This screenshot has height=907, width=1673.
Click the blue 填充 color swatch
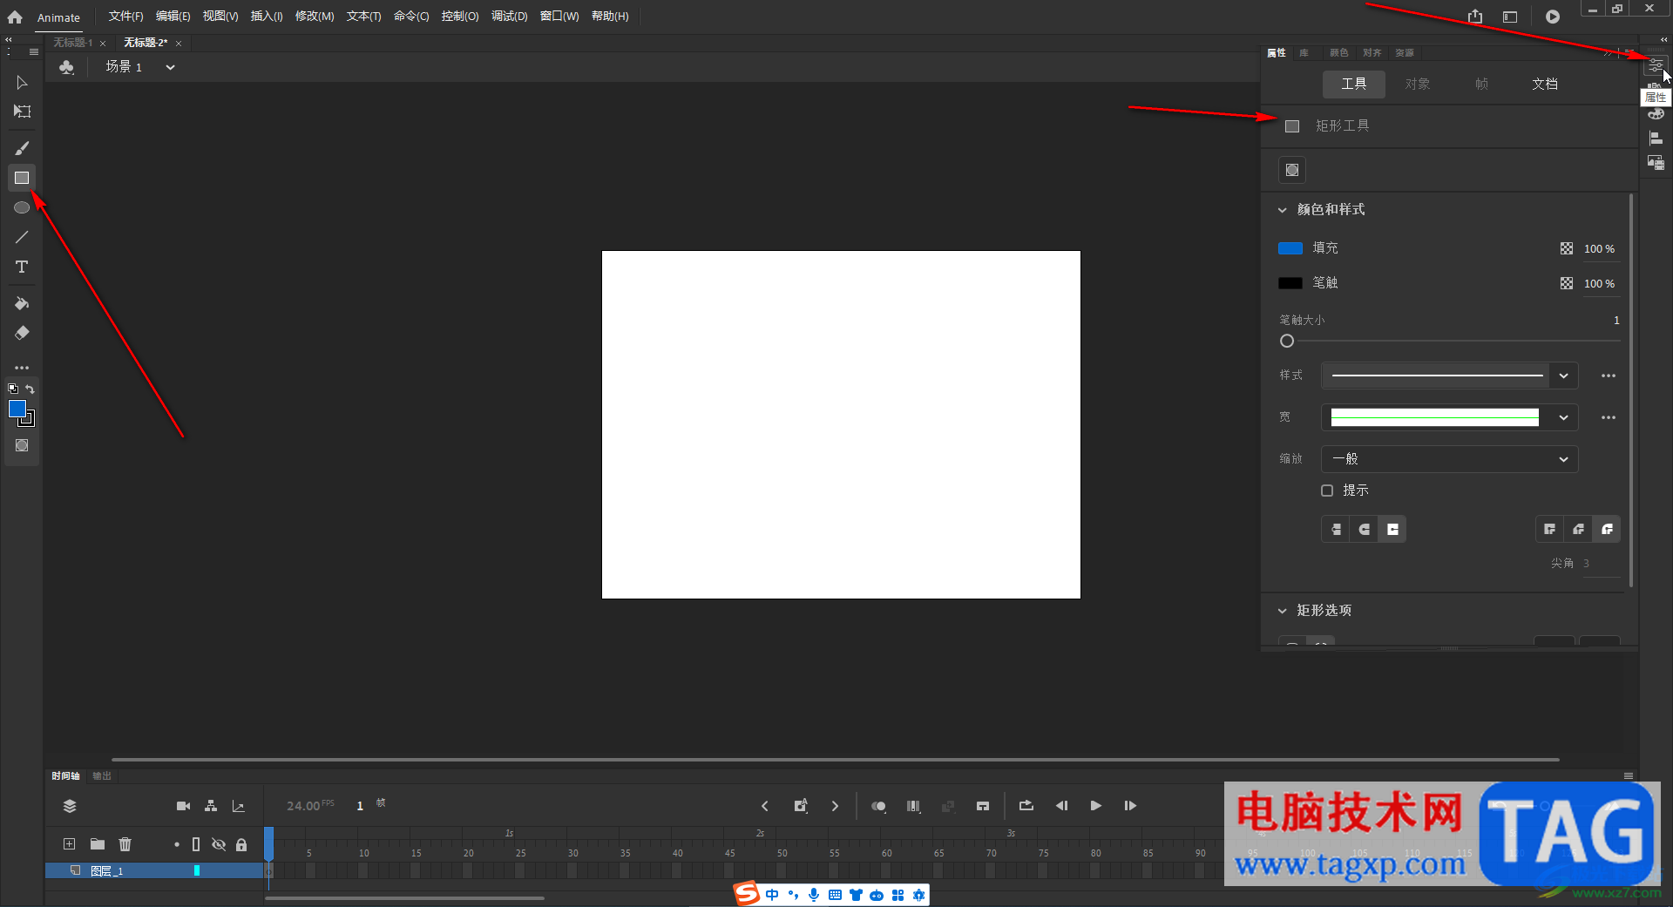(x=1290, y=248)
